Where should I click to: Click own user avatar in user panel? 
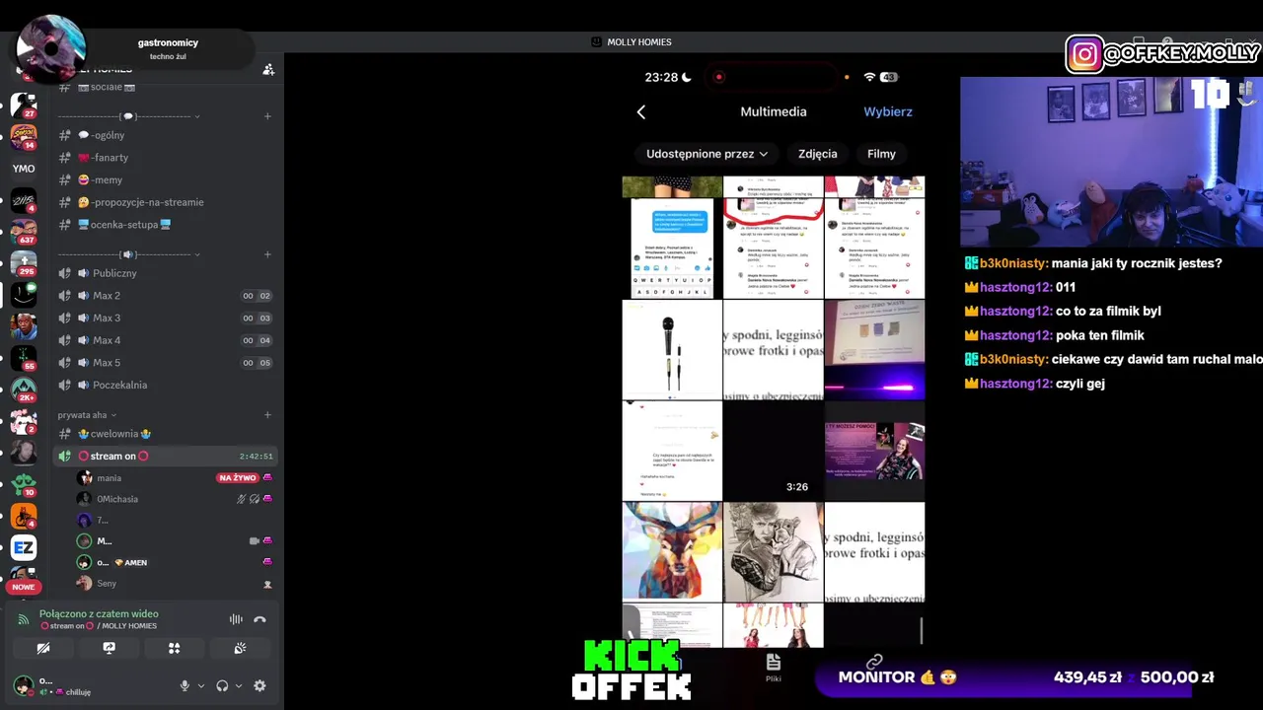23,685
